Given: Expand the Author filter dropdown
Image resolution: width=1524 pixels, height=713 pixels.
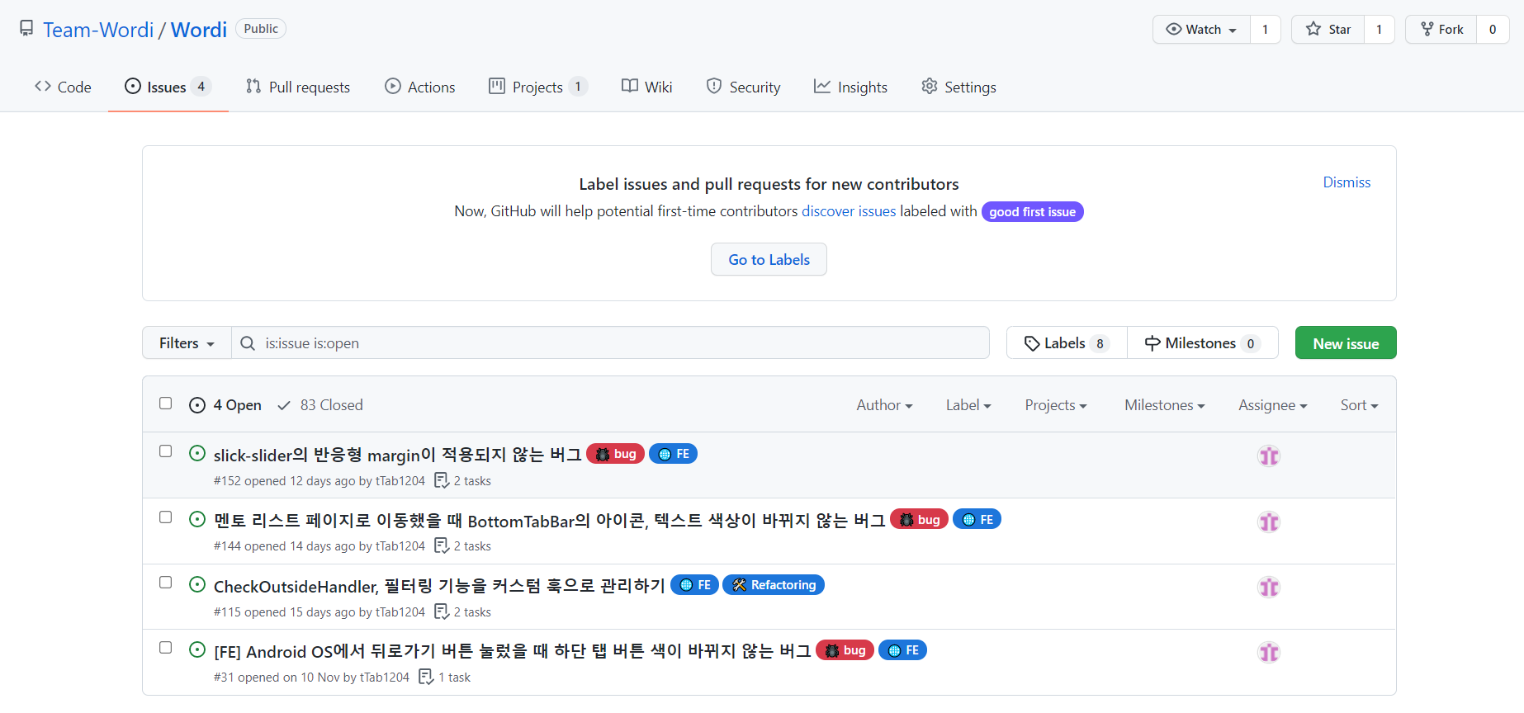Looking at the screenshot, I should click(x=884, y=405).
